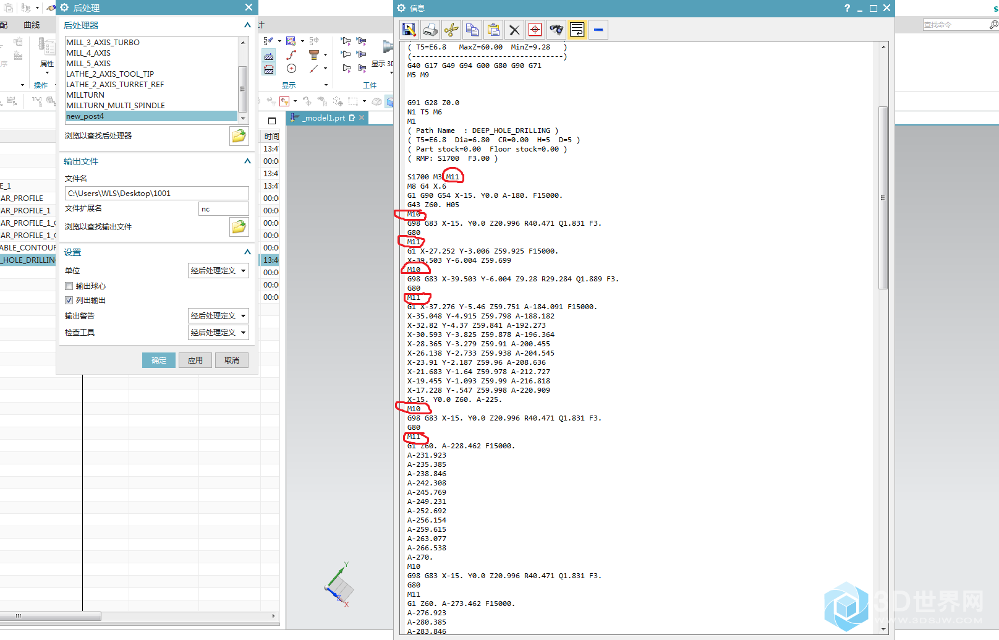This screenshot has width=999, height=640.
Task: Click the path flashlight highlight icon
Action: pos(268,41)
